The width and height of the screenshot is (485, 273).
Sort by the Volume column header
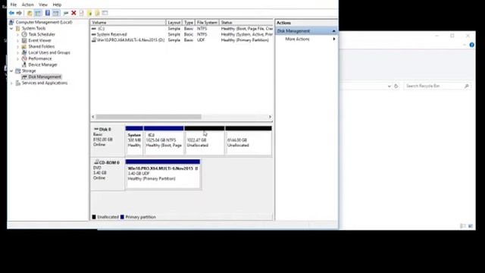pyautogui.click(x=128, y=23)
